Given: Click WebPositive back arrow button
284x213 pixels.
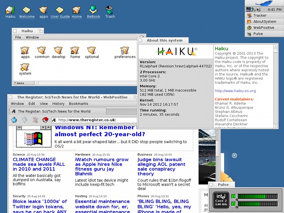Looking at the screenshot, I should 14,120.
